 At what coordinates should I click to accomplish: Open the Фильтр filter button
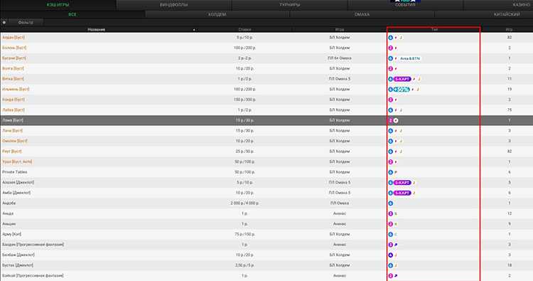(26, 22)
